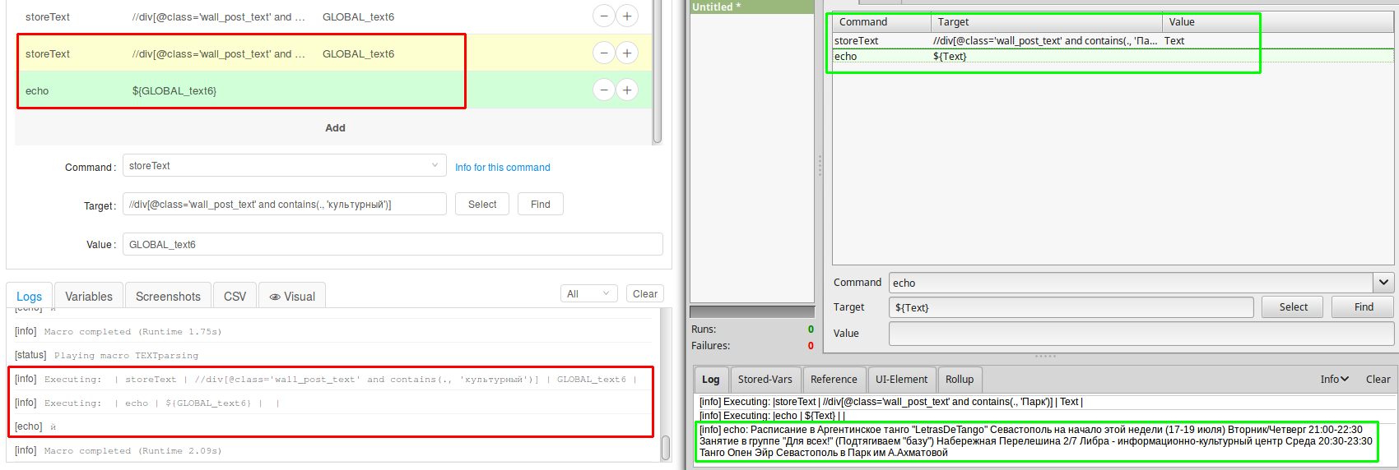Switch to the Variables tab

pyautogui.click(x=89, y=297)
